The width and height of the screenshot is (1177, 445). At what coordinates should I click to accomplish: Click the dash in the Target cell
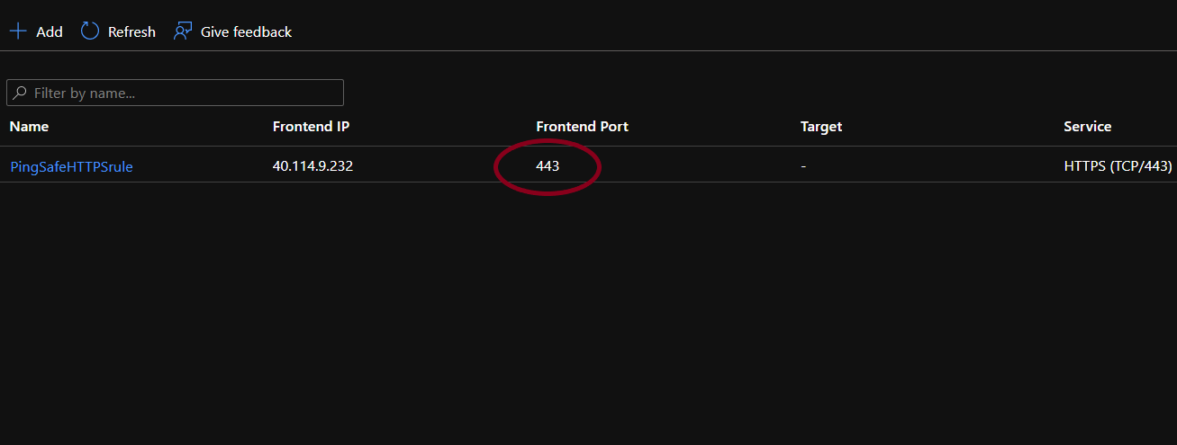click(x=803, y=166)
